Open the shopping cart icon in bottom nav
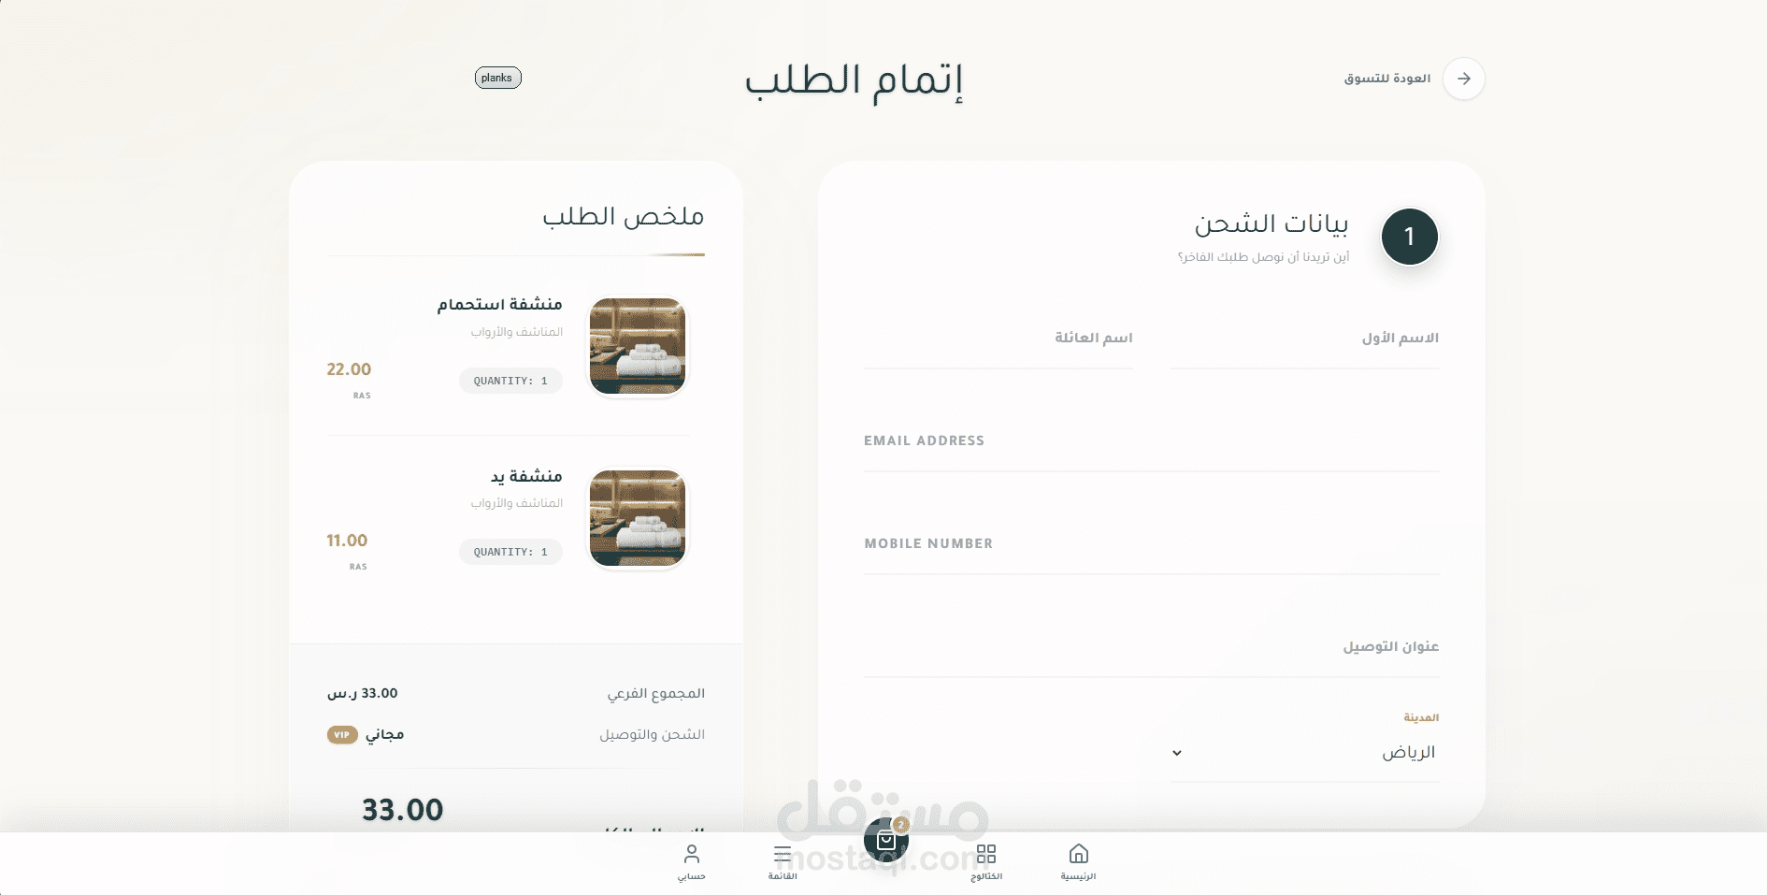1767x895 pixels. (x=886, y=841)
